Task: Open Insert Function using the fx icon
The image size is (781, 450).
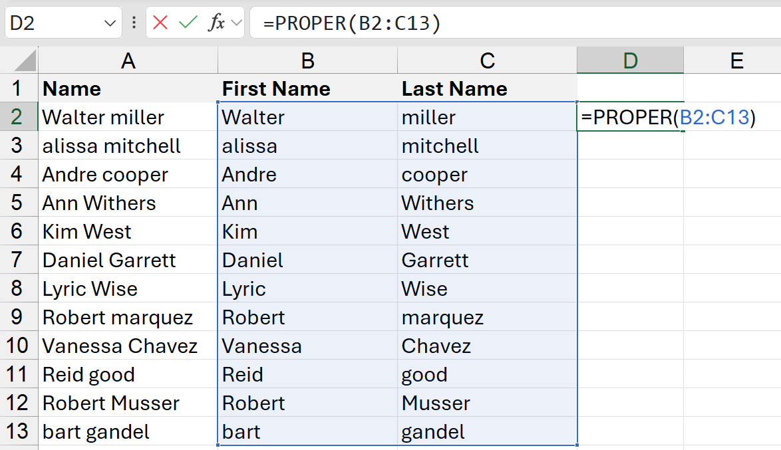Action: [218, 22]
